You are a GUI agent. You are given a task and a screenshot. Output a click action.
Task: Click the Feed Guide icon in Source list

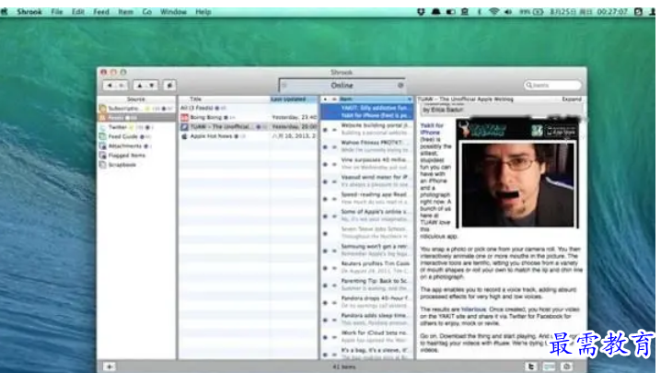click(102, 136)
